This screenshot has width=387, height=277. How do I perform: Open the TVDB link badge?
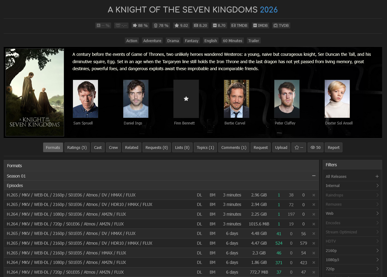point(281,25)
